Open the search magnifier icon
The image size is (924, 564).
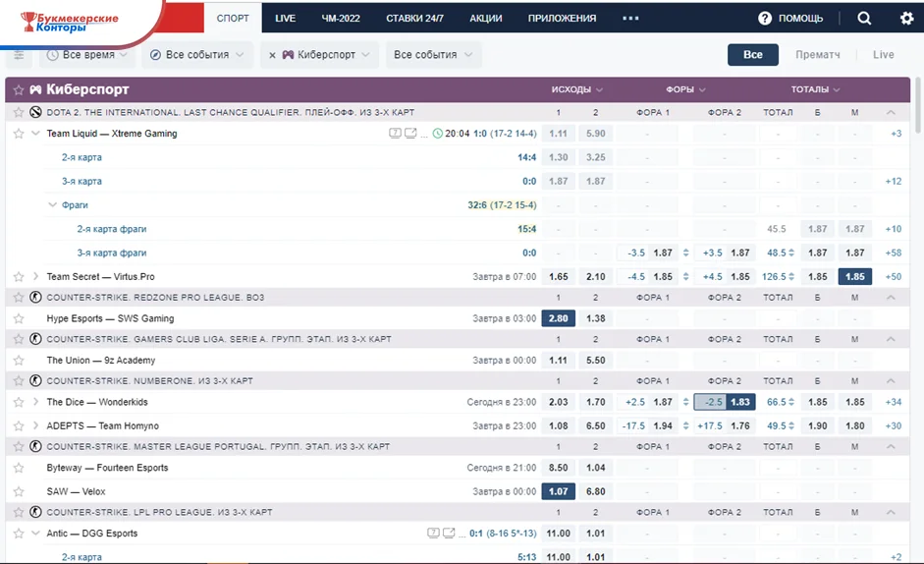[864, 19]
